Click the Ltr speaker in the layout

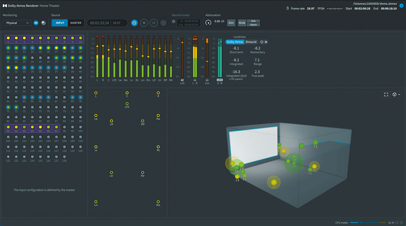(x=111, y=172)
